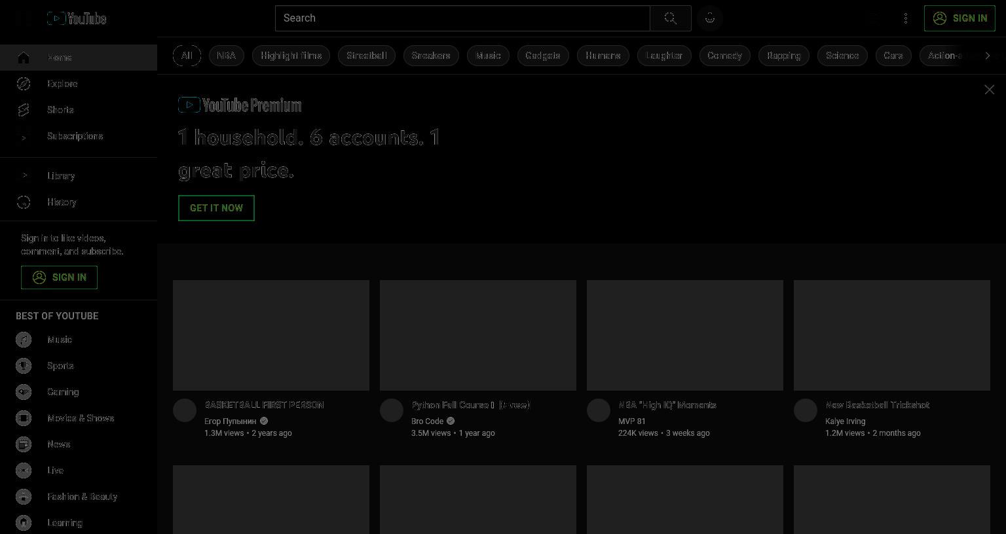Open Subscriptions in the sidebar
Image resolution: width=1006 pixels, height=534 pixels.
pyautogui.click(x=79, y=136)
